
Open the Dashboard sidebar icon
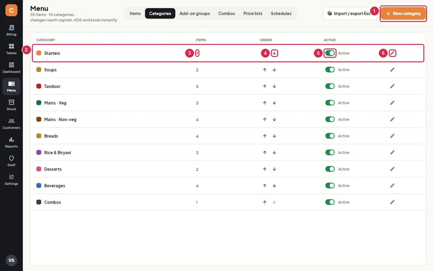pos(11,68)
